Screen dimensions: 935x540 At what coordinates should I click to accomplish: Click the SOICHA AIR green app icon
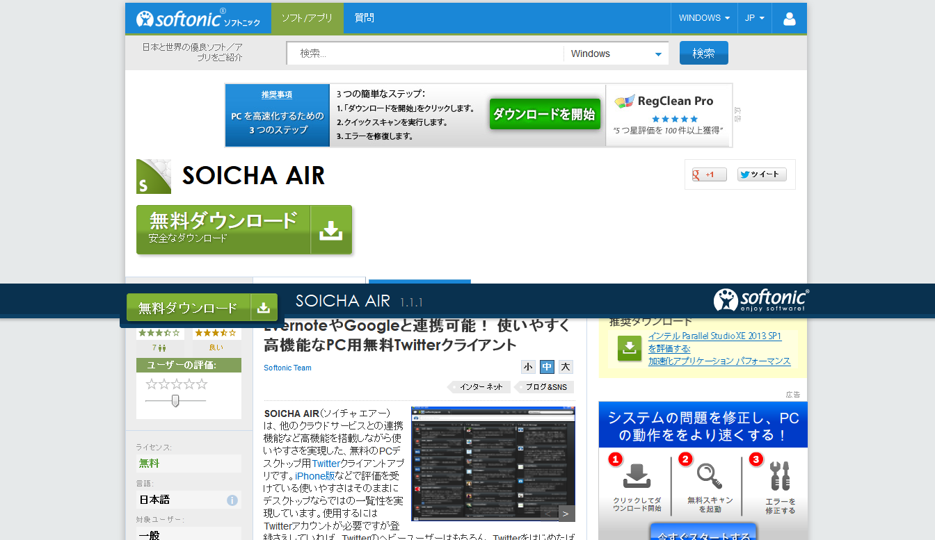(154, 177)
